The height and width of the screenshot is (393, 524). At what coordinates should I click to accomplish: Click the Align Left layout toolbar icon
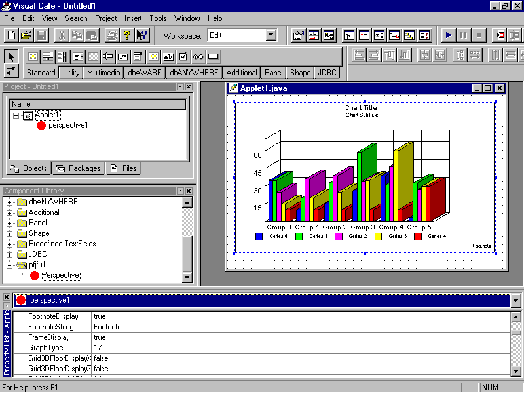point(359,55)
